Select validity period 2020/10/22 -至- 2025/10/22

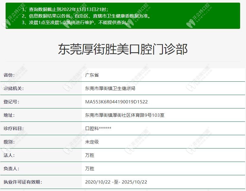click(x=116, y=182)
